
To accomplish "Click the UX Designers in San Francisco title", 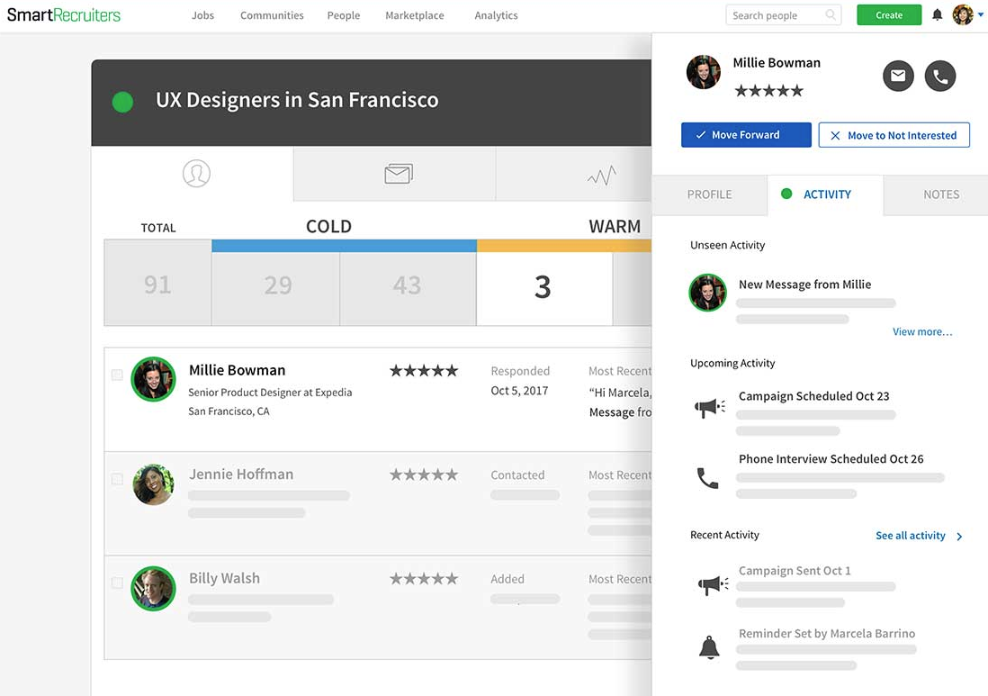I will [297, 100].
